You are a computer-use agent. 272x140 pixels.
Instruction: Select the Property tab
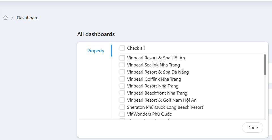coord(96,51)
